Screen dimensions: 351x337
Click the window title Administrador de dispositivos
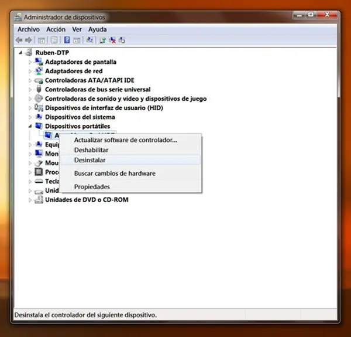click(64, 17)
